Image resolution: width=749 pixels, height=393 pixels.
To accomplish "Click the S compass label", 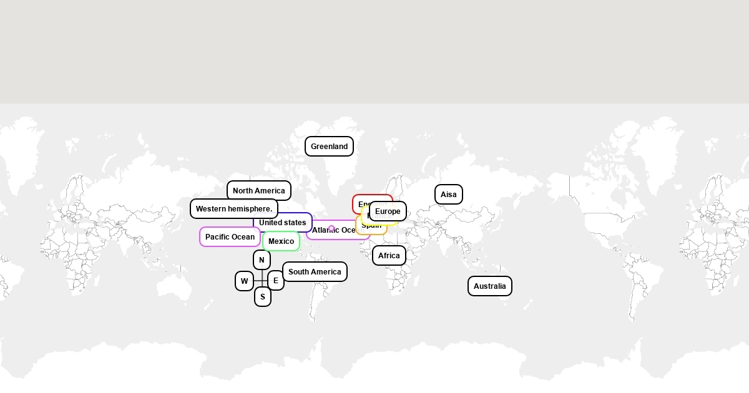I will click(x=263, y=297).
